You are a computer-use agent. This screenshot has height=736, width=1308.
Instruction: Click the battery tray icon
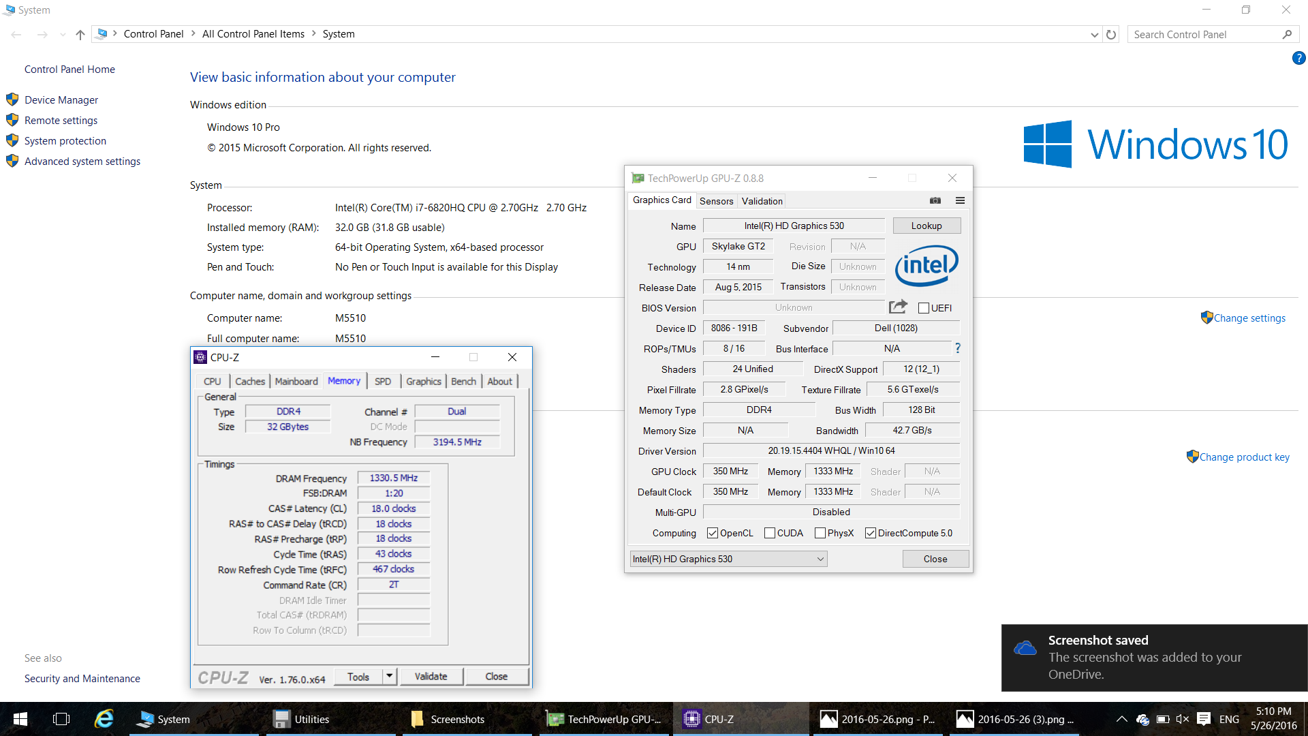pyautogui.click(x=1163, y=719)
